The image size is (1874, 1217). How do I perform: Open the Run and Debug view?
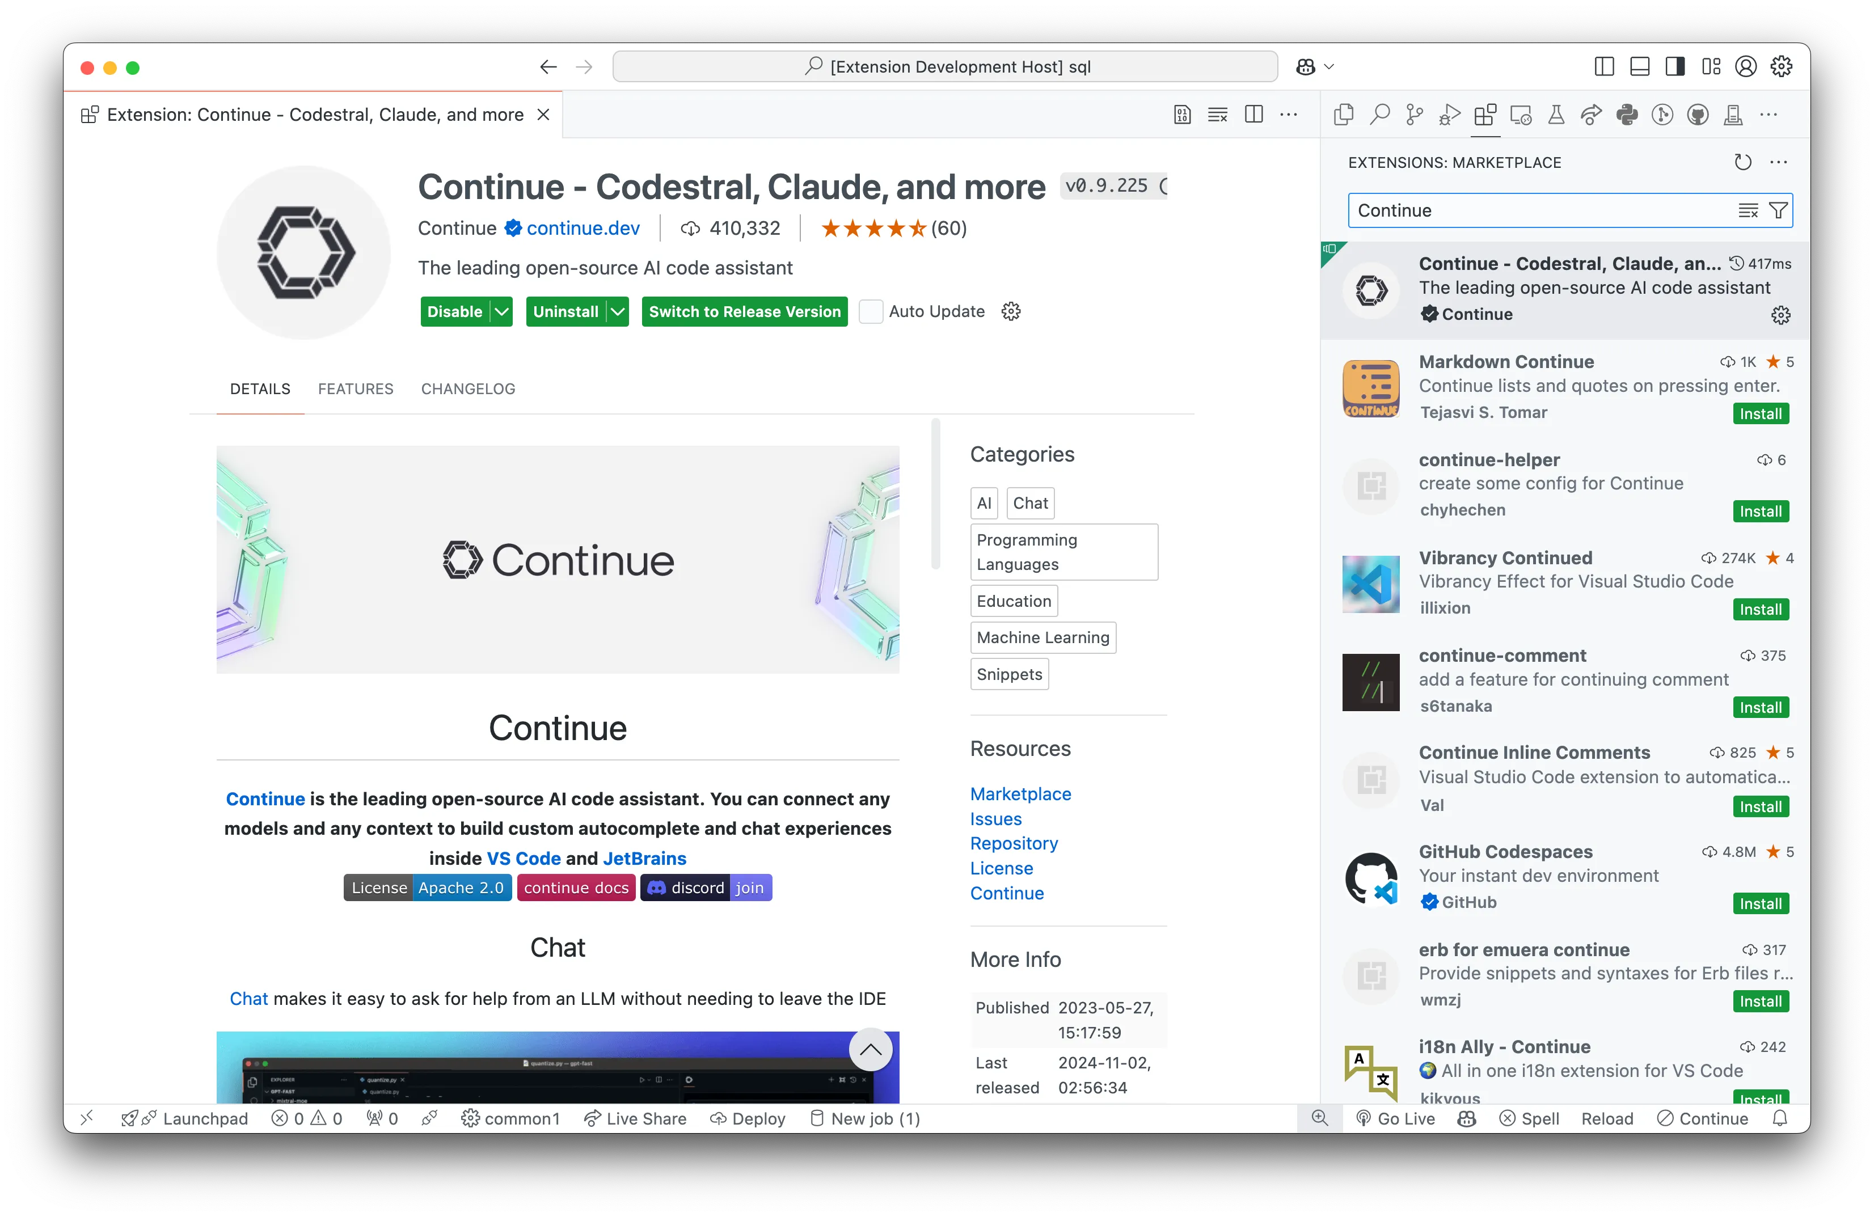(1450, 115)
